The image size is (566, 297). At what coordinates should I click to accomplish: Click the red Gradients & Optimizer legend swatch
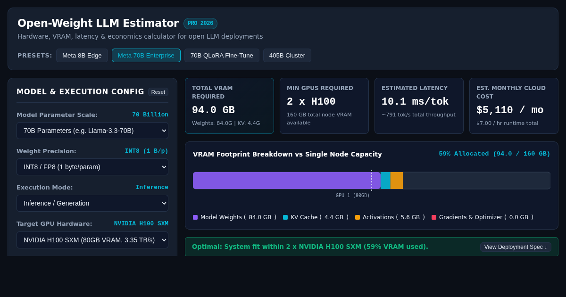tap(434, 217)
